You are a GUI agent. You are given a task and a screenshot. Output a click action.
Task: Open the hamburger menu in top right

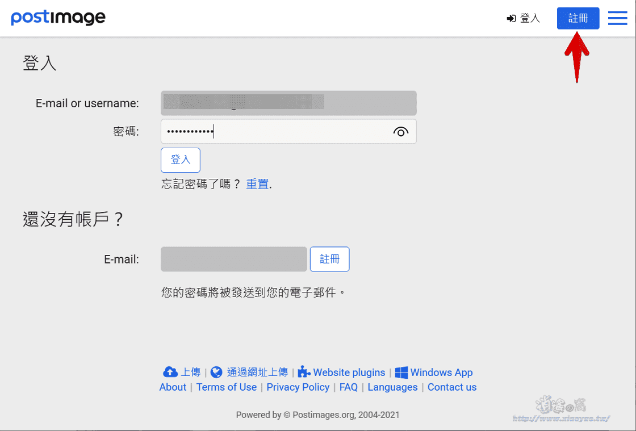click(617, 18)
